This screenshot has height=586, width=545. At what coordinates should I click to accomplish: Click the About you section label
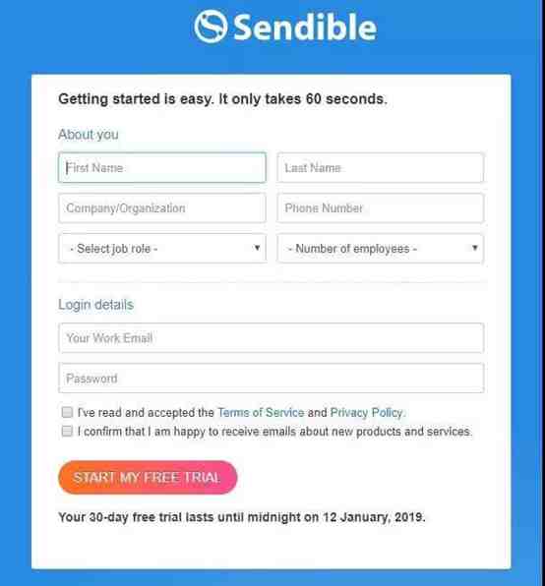pos(89,134)
